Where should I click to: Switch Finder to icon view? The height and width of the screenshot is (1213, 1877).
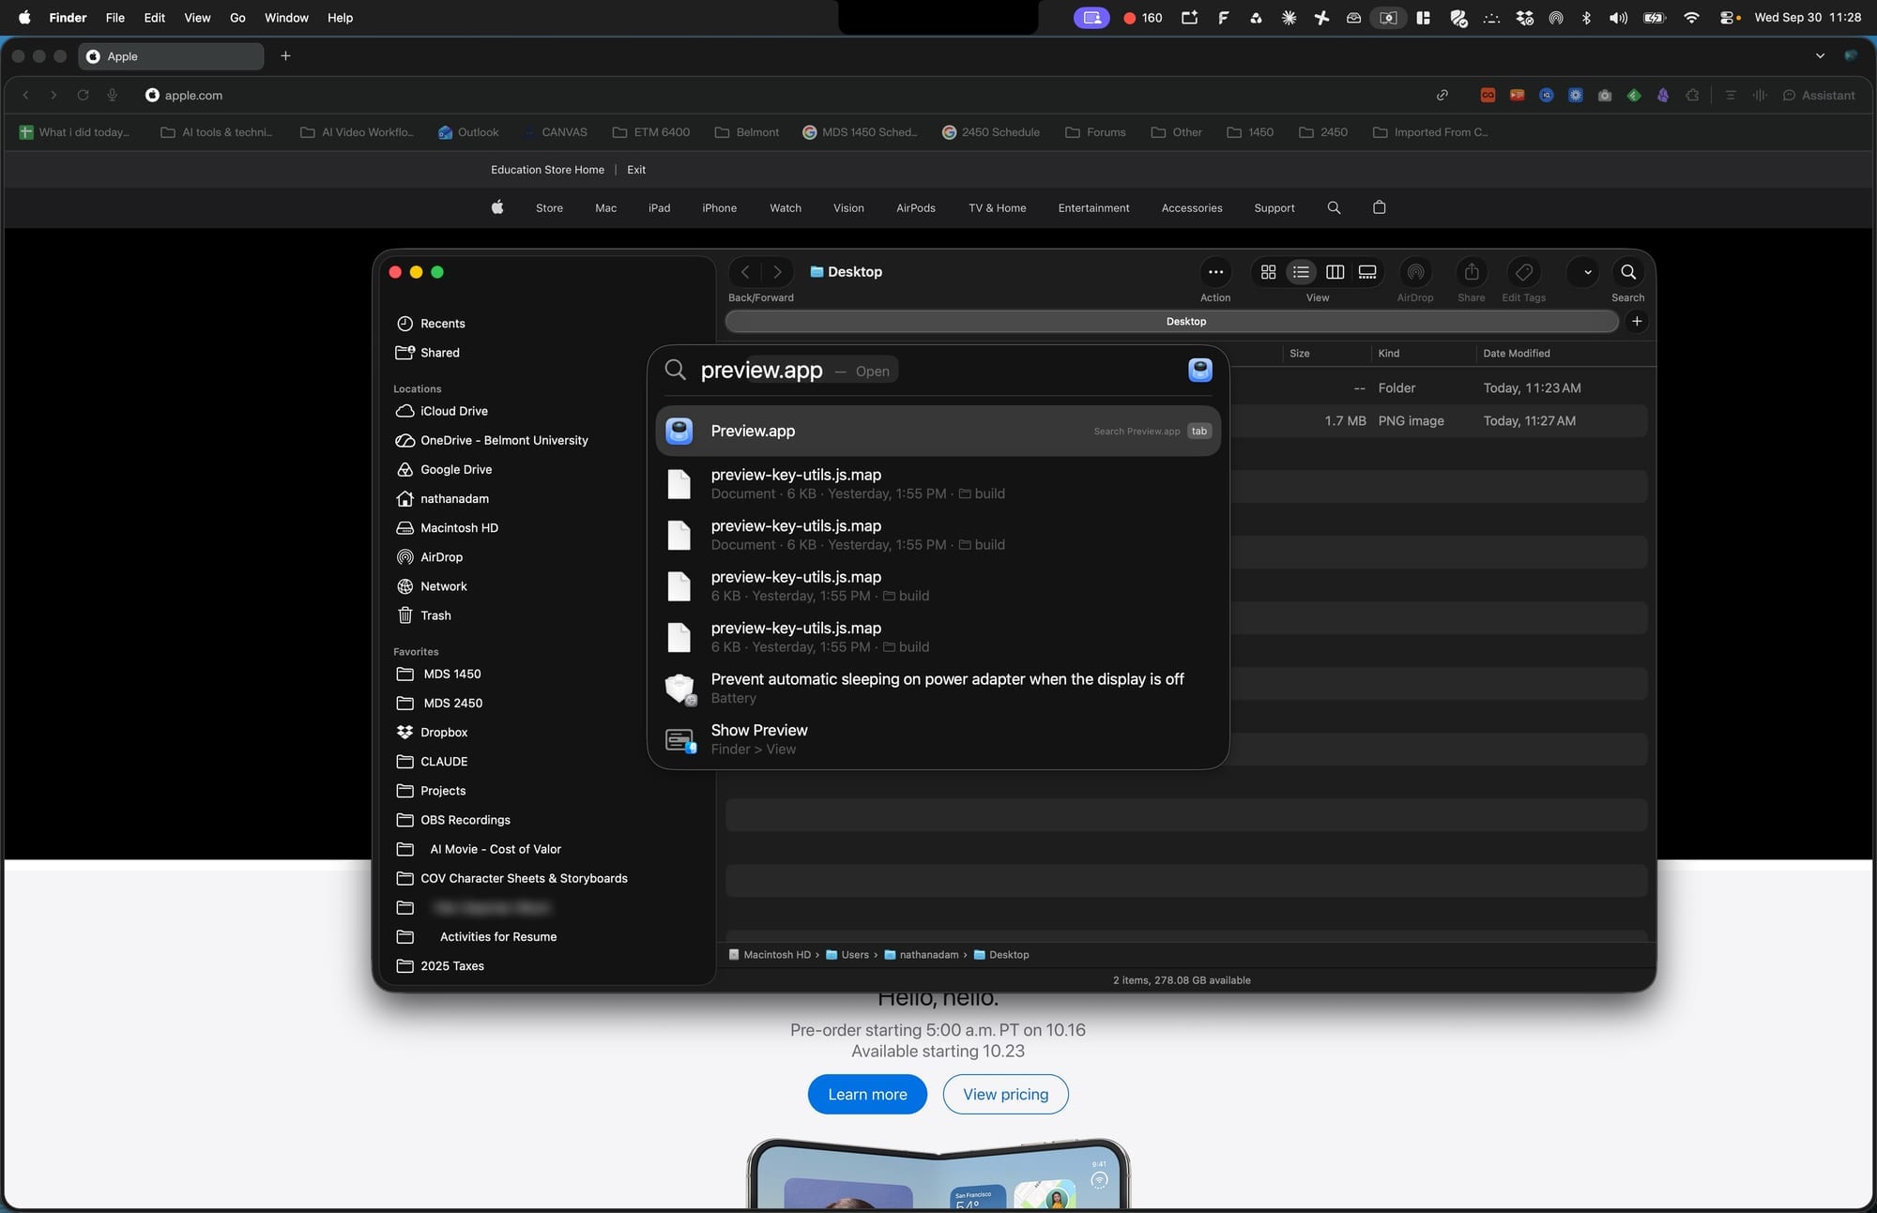[1268, 272]
